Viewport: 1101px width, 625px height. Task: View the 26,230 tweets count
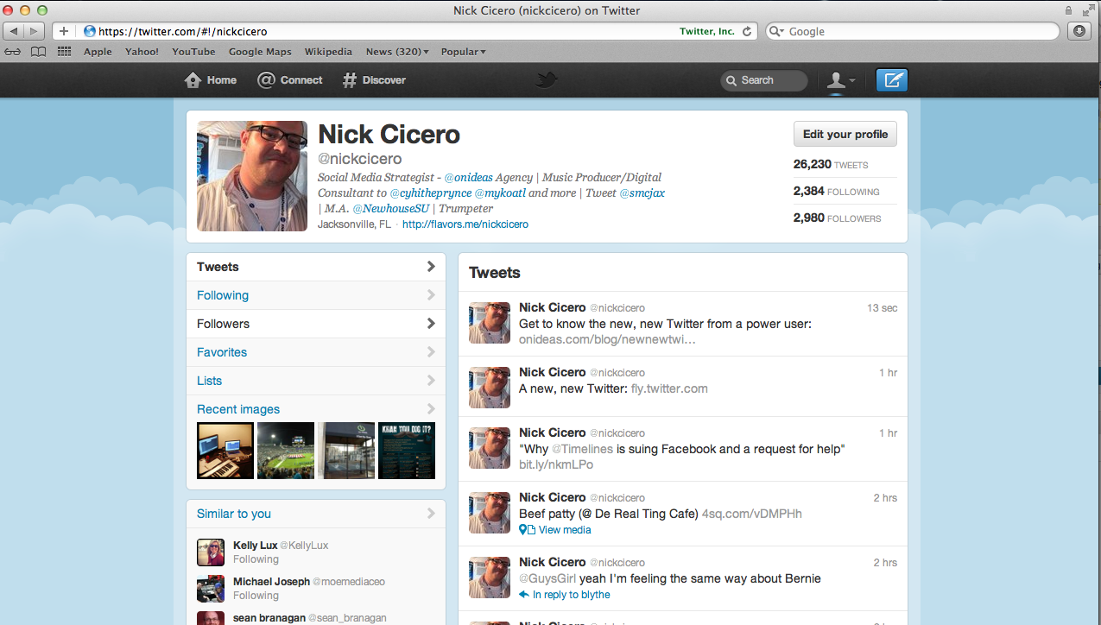tap(831, 164)
